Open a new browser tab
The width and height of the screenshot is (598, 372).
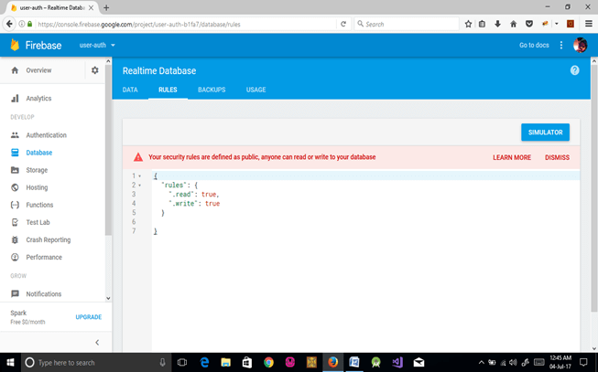click(x=106, y=7)
